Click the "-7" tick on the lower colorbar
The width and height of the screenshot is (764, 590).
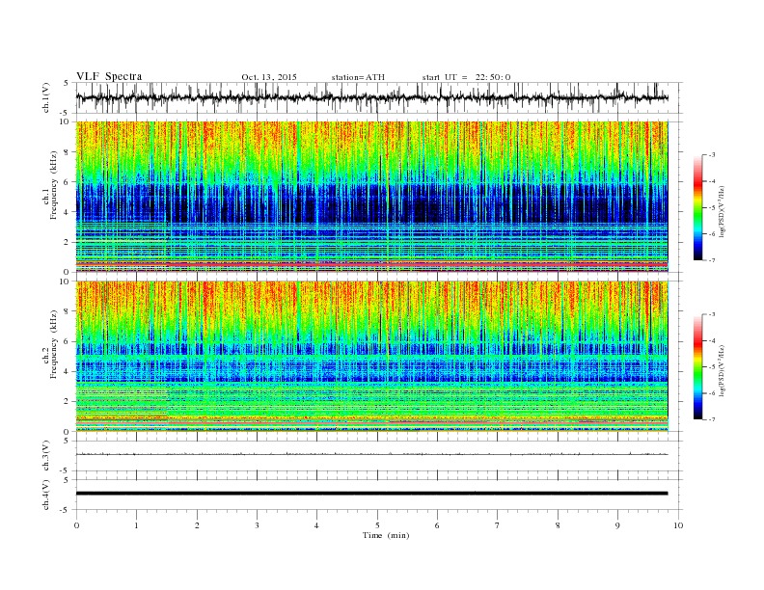point(712,419)
